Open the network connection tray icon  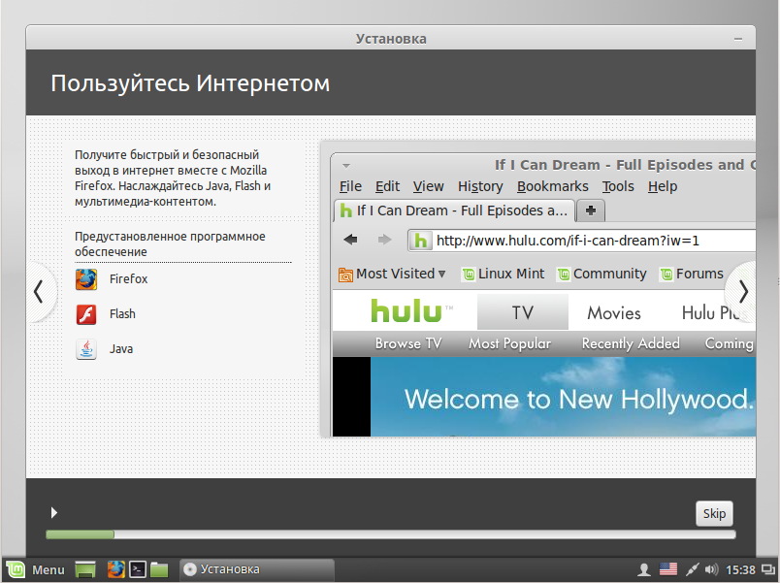pyautogui.click(x=693, y=569)
